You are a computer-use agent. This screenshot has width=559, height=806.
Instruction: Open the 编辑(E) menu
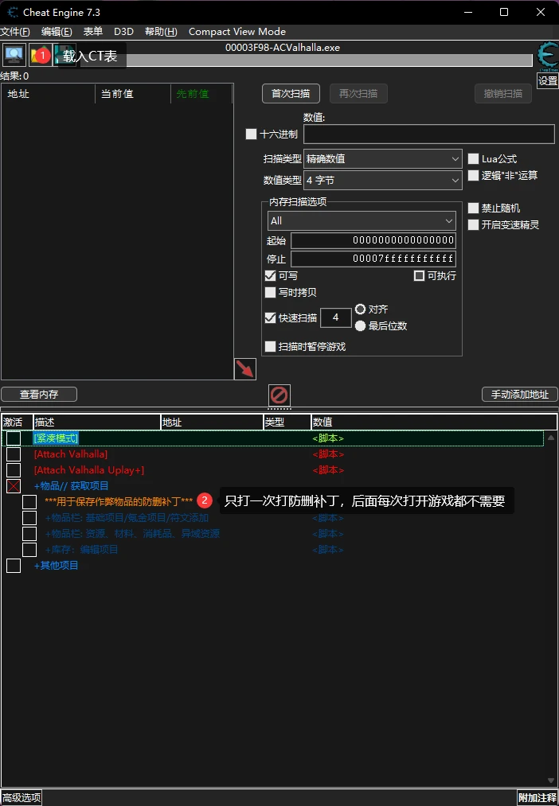pos(57,31)
